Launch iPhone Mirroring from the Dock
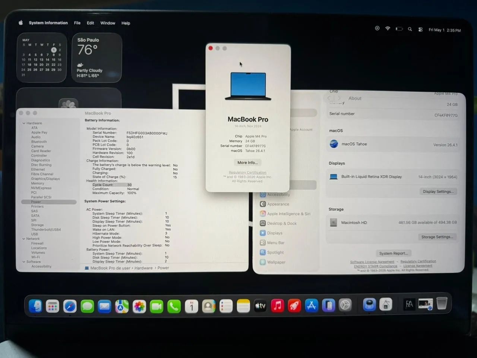 pos(329,305)
